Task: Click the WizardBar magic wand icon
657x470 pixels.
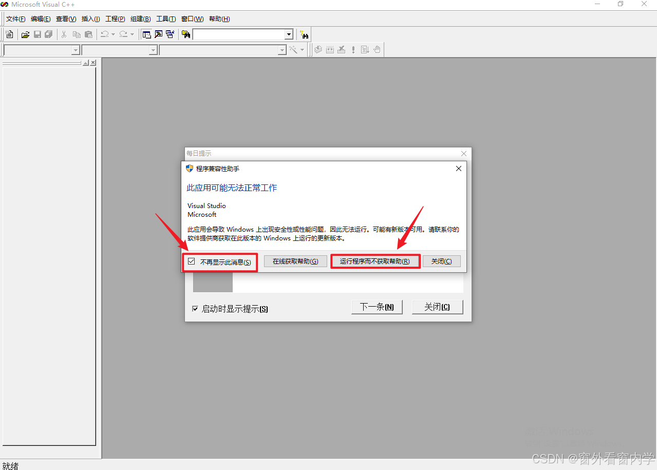Action: pos(293,50)
